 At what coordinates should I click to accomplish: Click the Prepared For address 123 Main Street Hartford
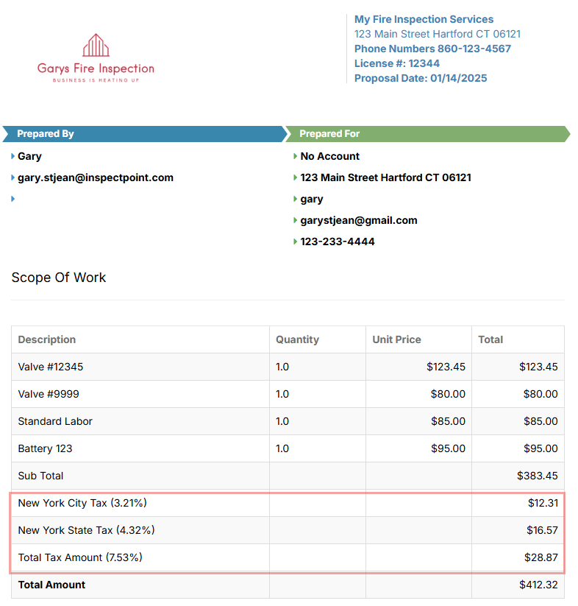click(x=386, y=177)
